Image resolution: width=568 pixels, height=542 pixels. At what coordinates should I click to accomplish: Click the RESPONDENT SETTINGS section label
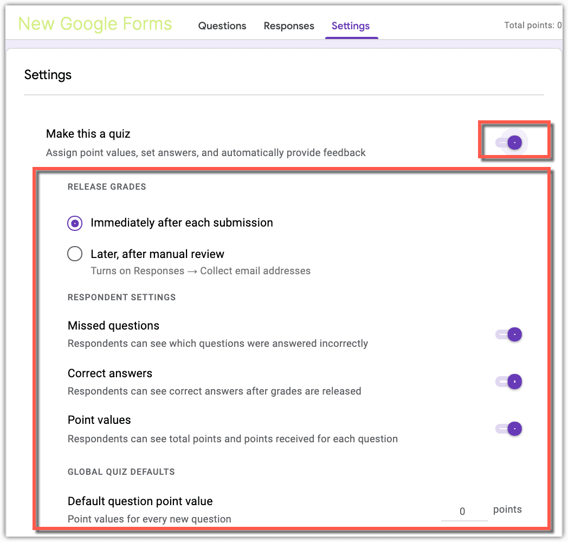point(122,297)
